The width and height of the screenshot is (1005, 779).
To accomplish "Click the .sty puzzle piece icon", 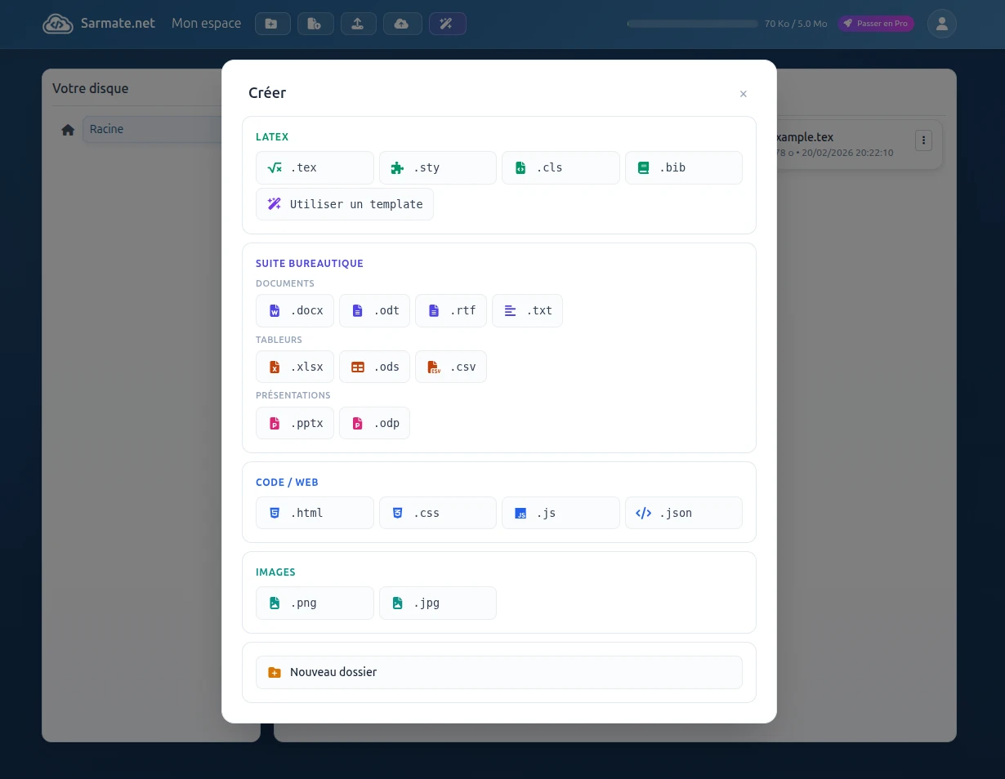I will click(397, 167).
